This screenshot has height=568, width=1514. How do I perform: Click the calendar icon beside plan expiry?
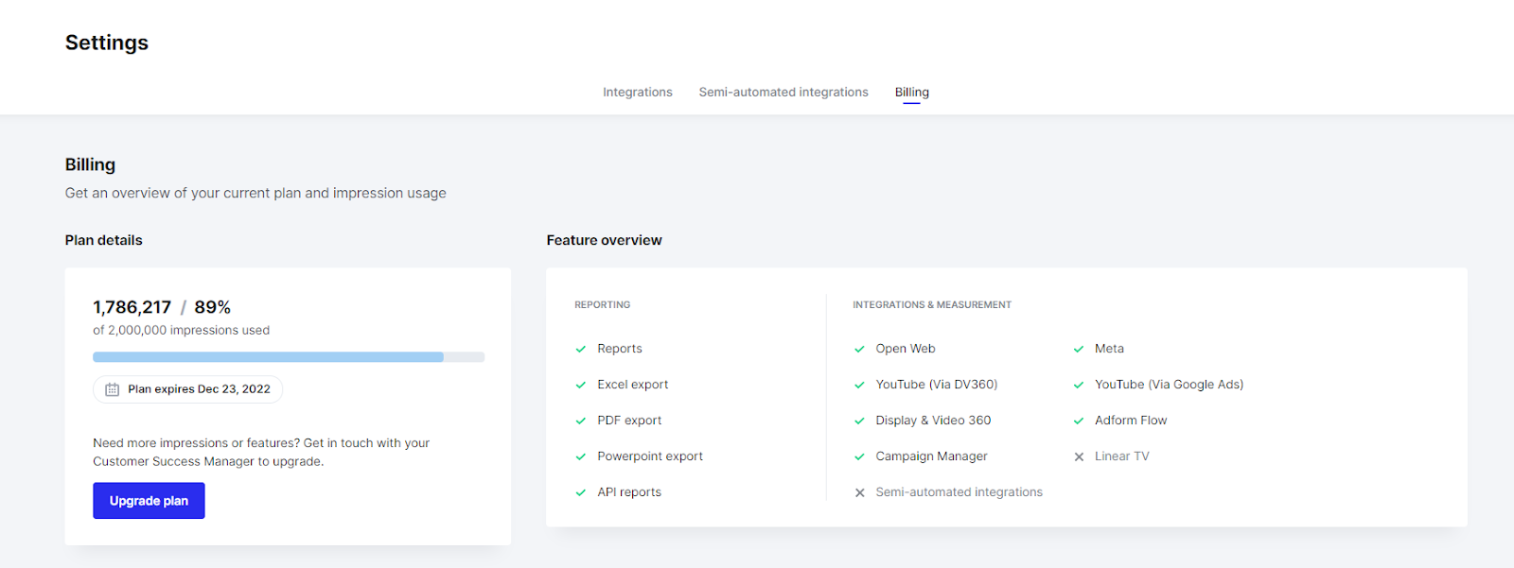pyautogui.click(x=112, y=389)
